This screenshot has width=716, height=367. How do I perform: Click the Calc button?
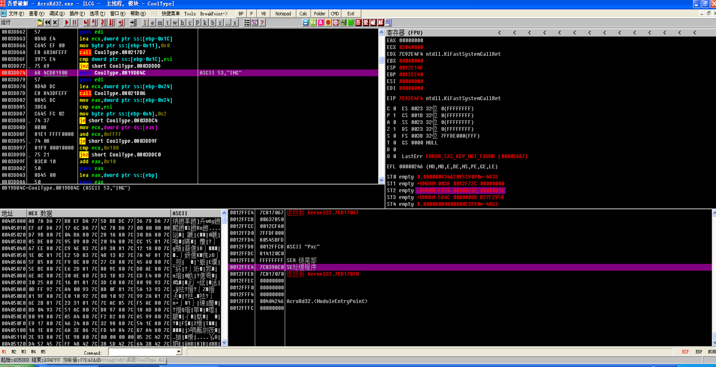[303, 14]
